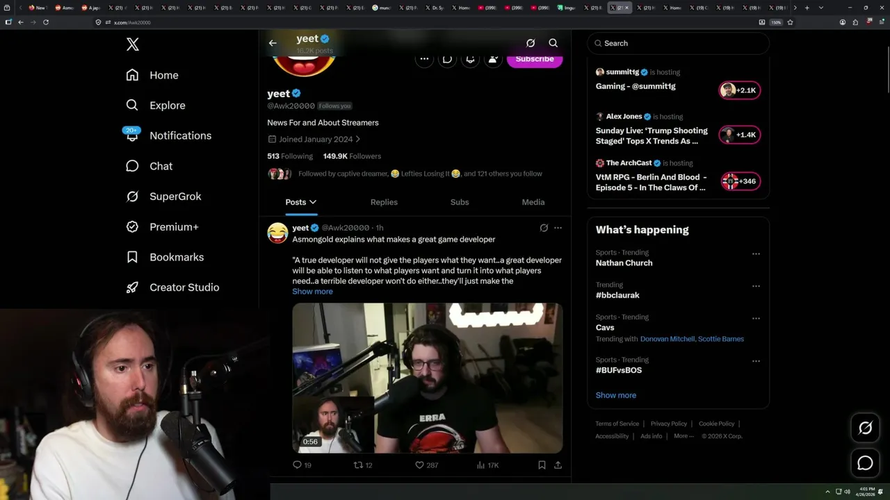Click Show more on the post text
The image size is (890, 500).
click(x=312, y=292)
